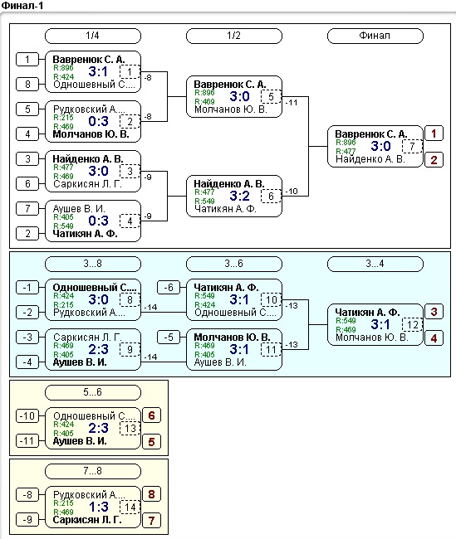Select the 3:2 score in match 6
The image size is (456, 539).
click(x=239, y=196)
